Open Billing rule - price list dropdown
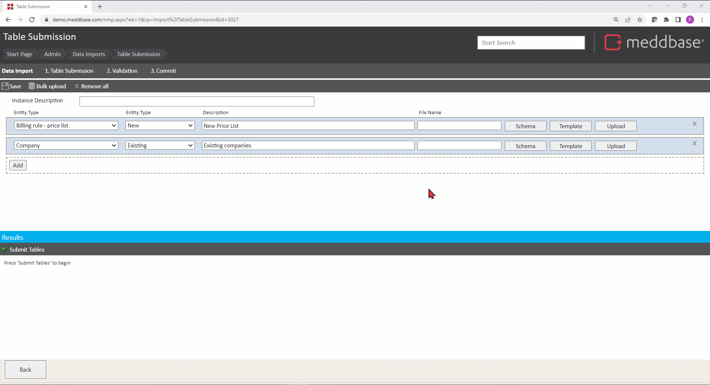The height and width of the screenshot is (385, 710). coord(66,126)
